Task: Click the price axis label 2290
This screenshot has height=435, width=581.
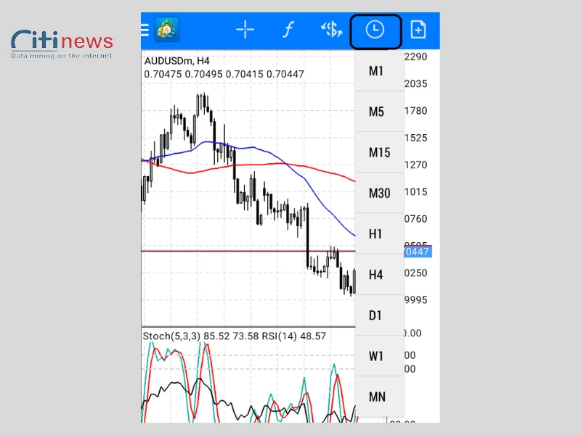Action: pyautogui.click(x=415, y=57)
